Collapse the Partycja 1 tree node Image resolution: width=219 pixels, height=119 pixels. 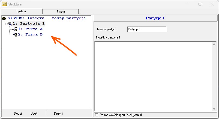[4, 24]
